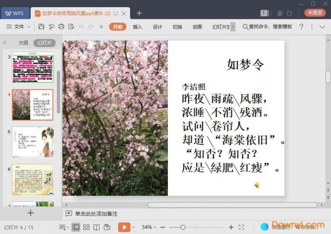Switch to Normal view in status bar
The height and width of the screenshot is (234, 331).
click(76, 227)
